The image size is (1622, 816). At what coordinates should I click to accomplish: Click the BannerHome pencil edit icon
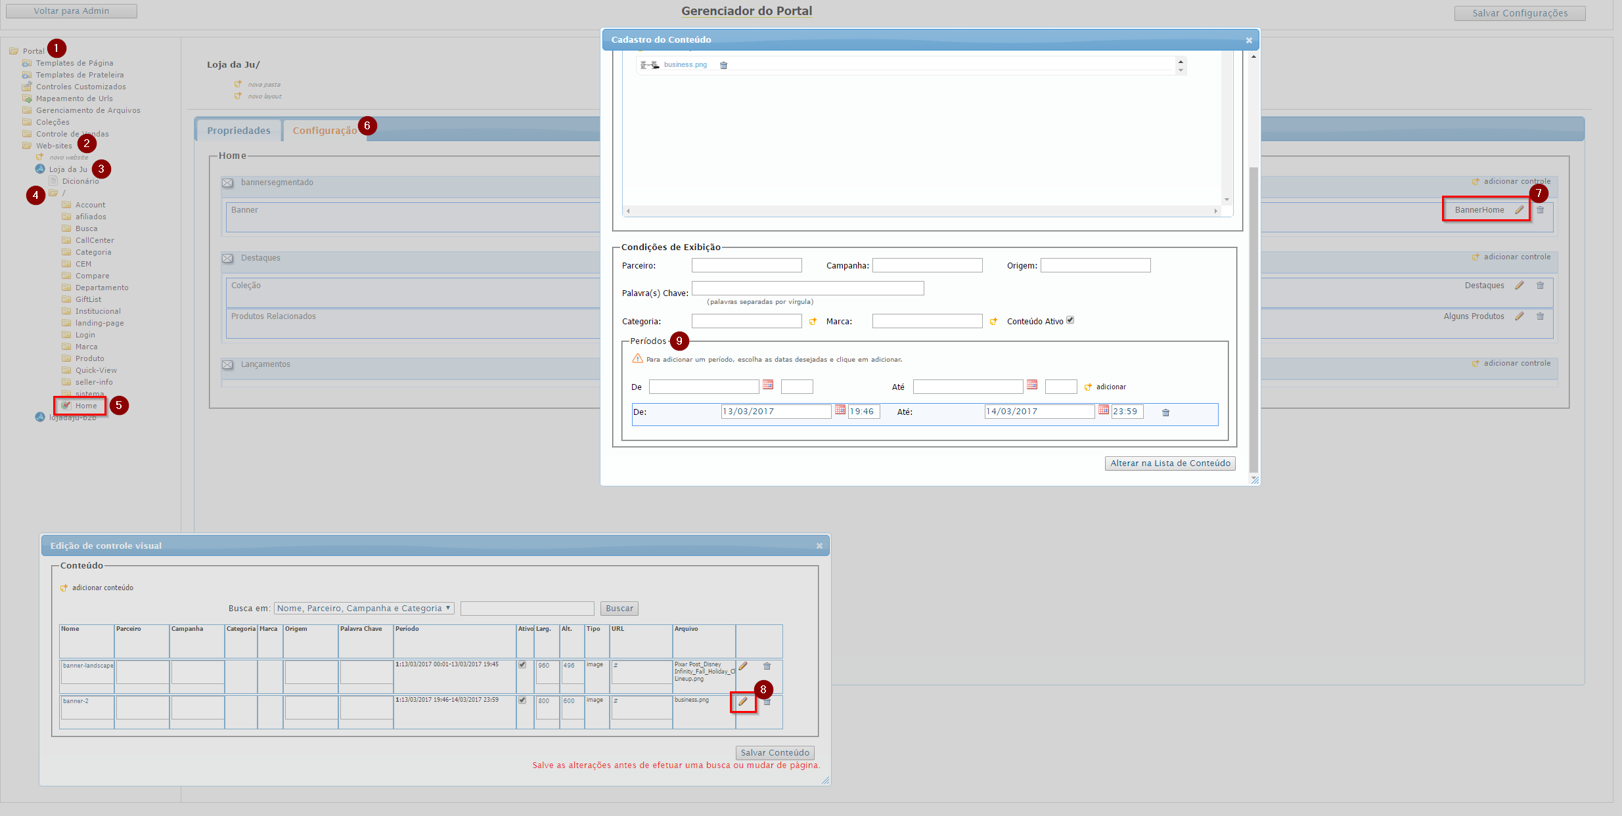click(x=1520, y=210)
